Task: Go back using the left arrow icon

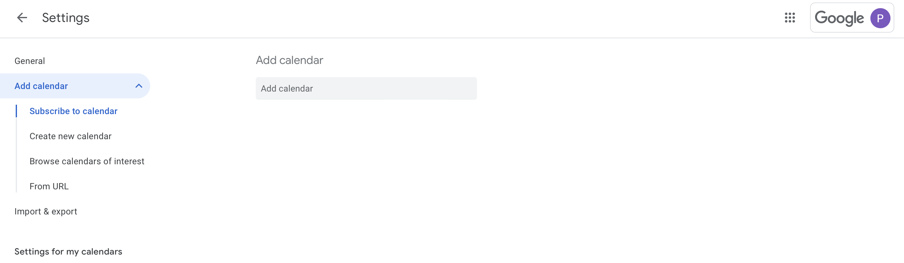Action: tap(22, 18)
